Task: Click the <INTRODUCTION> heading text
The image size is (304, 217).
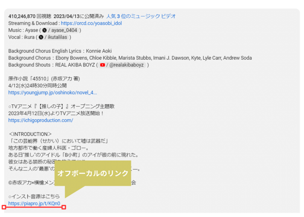Action: 30,134
